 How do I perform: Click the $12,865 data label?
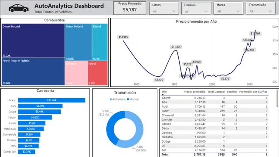tap(250, 50)
